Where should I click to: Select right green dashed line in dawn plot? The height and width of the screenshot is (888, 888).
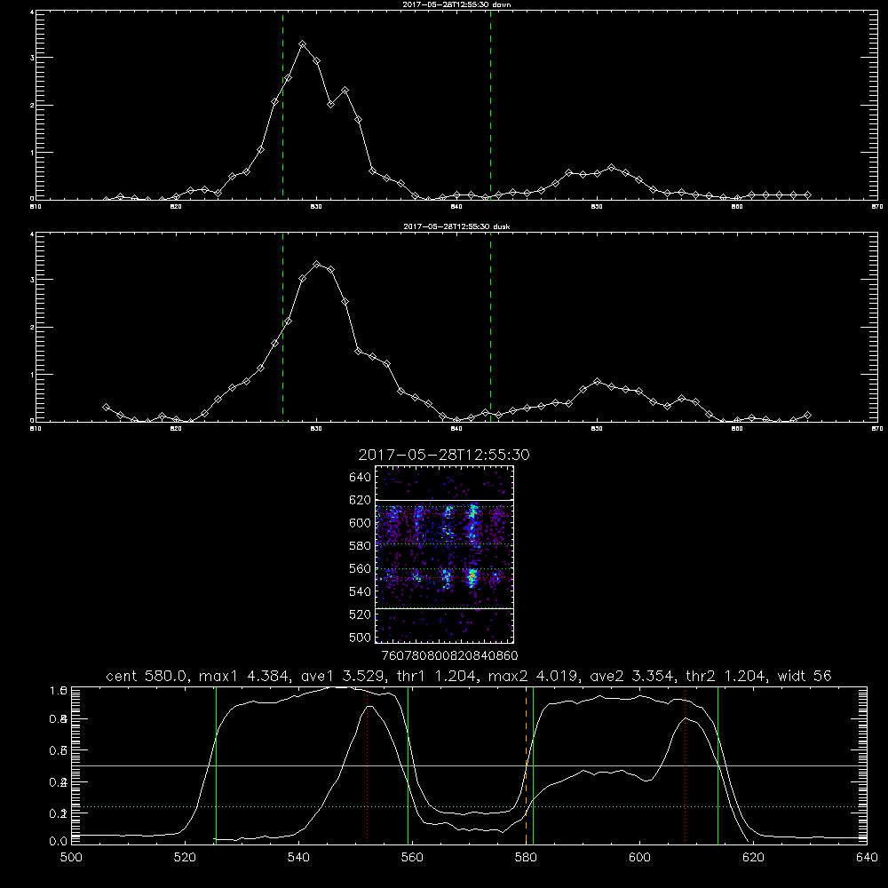point(490,105)
